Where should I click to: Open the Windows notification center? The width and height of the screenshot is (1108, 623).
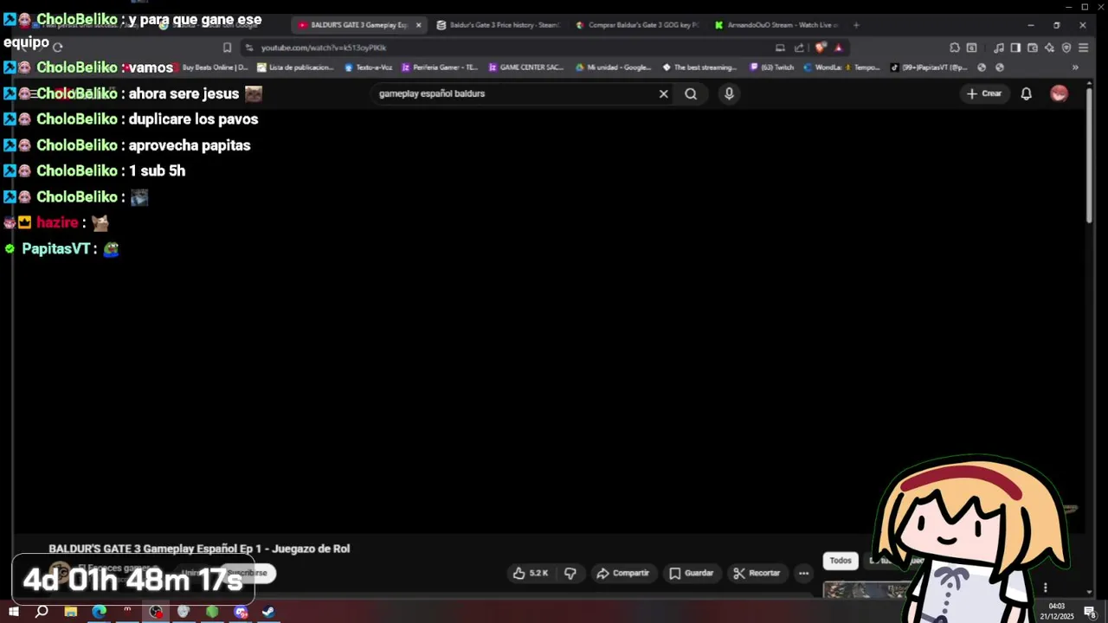1091,612
